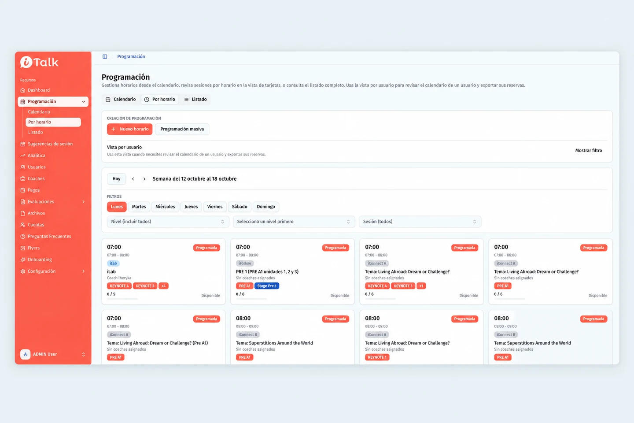Open the Nivel (incluir todos) dropdown
634x423 pixels.
(168, 222)
